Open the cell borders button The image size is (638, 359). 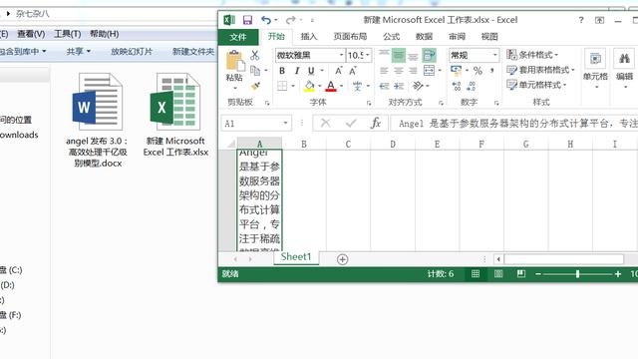[x=282, y=86]
